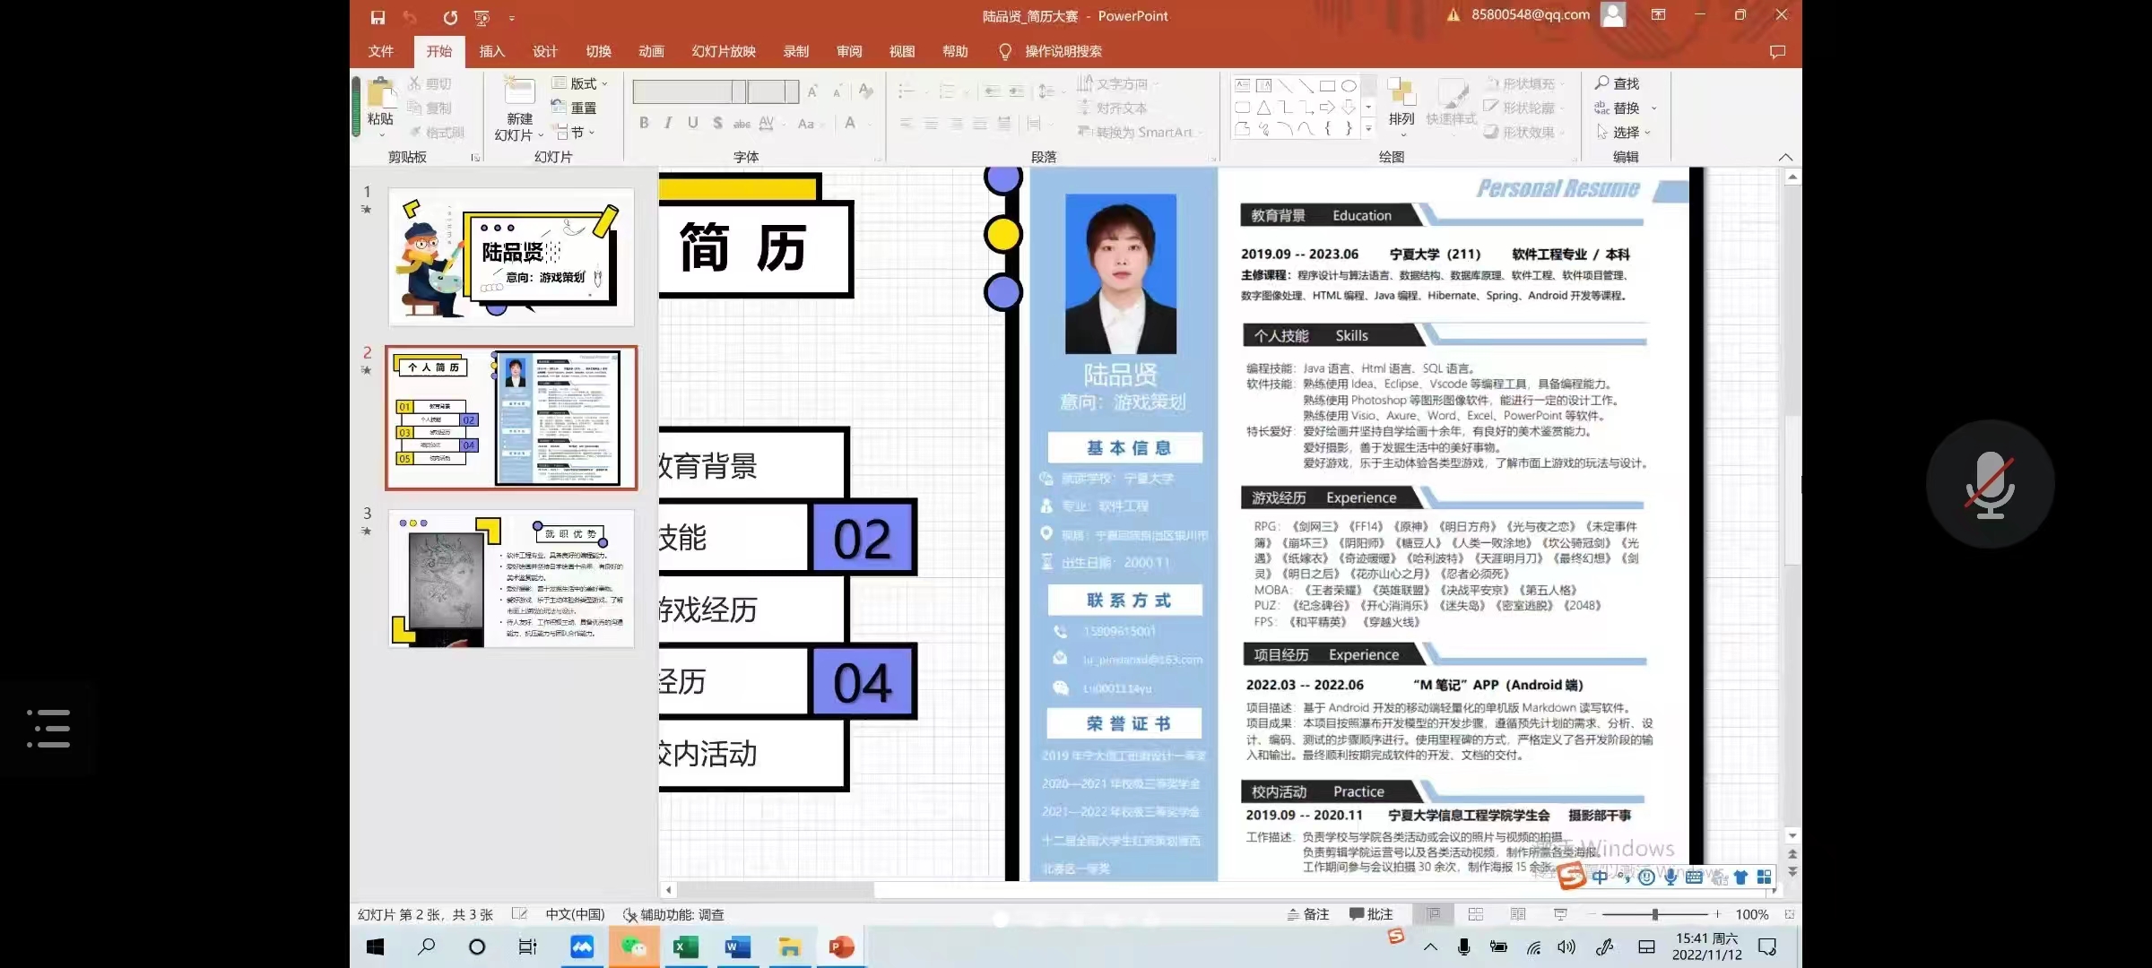
Task: Click the zoom slider handle
Action: [x=1655, y=914]
